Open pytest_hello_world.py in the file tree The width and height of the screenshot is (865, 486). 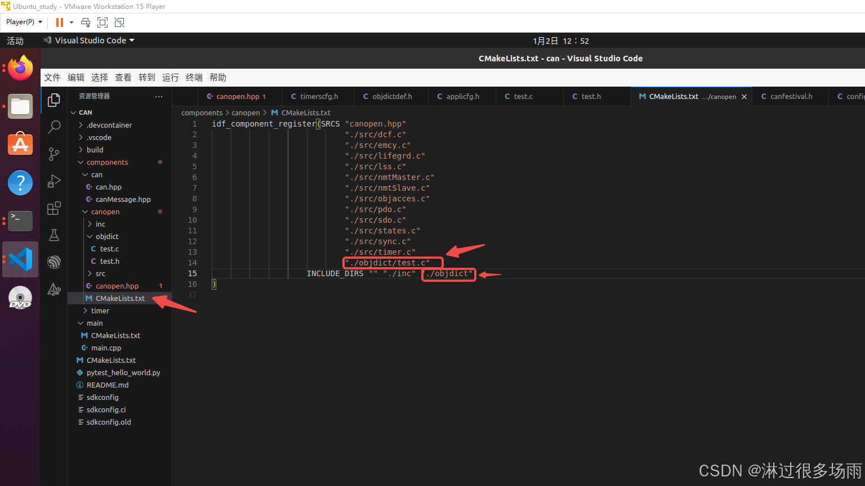pos(119,372)
